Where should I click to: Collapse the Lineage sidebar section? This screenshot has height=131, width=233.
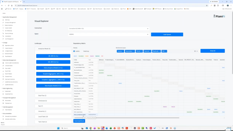tap(5, 43)
